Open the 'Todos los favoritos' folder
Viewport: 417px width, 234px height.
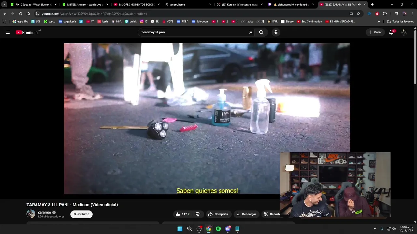point(400,21)
